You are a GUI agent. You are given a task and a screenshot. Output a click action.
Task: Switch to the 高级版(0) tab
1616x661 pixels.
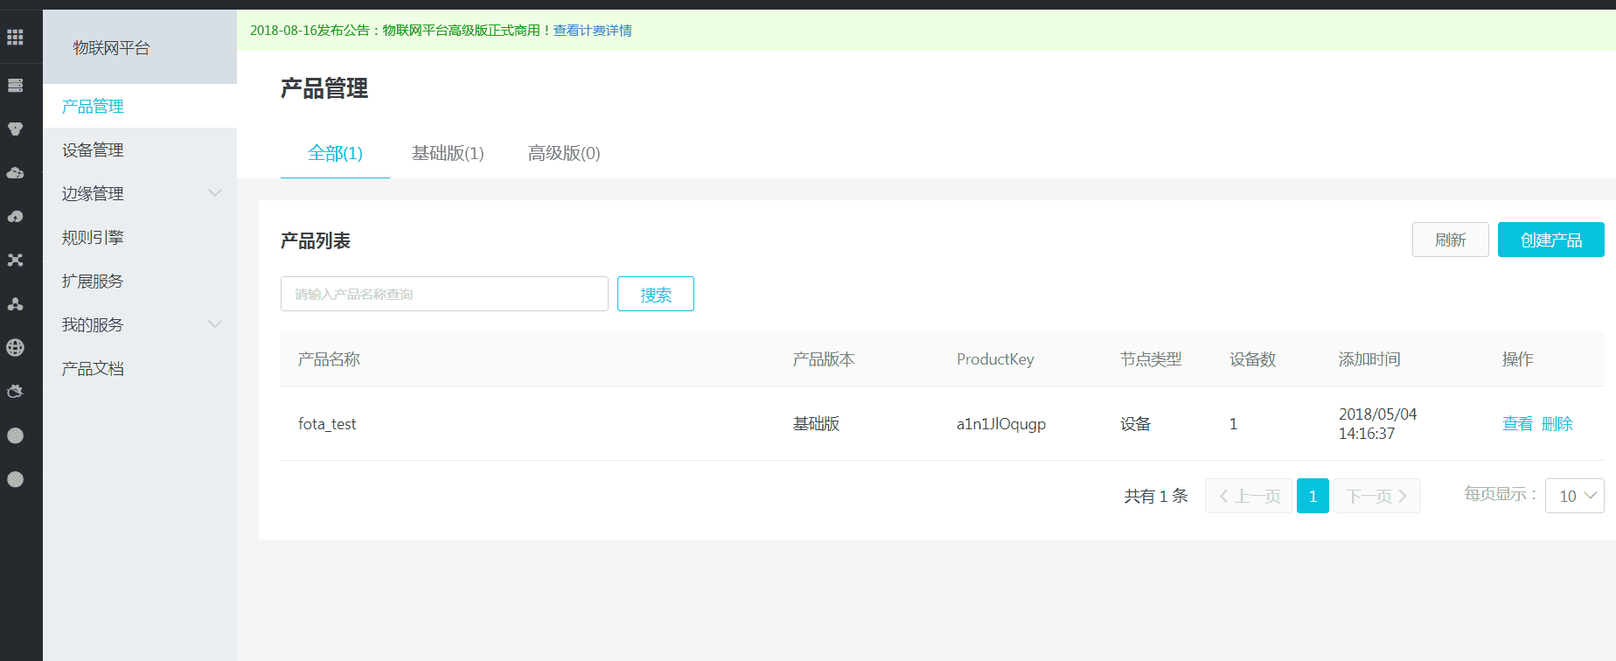564,153
